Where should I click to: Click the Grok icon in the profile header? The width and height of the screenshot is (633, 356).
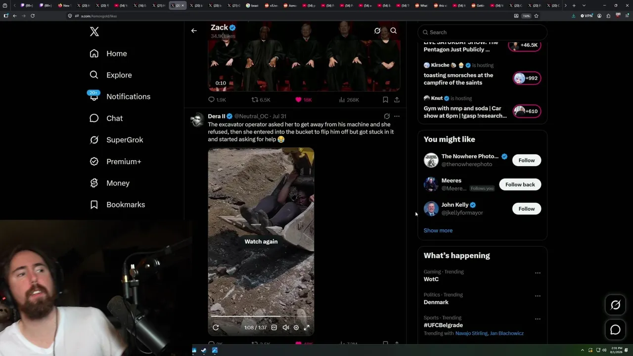coord(377,31)
